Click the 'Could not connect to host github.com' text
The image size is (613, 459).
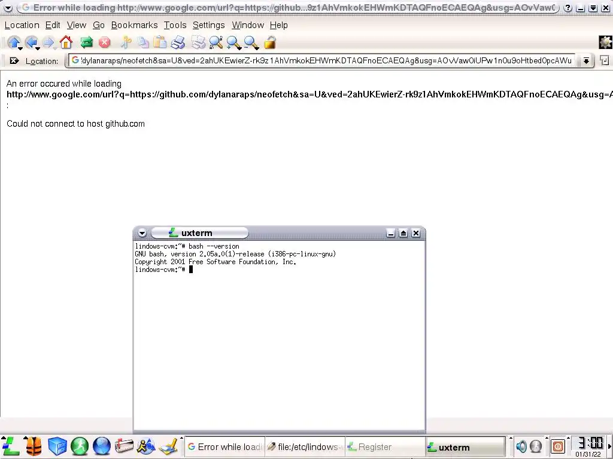(x=75, y=124)
